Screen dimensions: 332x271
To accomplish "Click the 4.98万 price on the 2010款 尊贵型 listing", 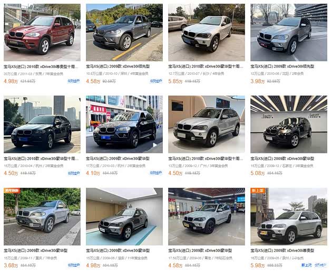I will (11, 81).
